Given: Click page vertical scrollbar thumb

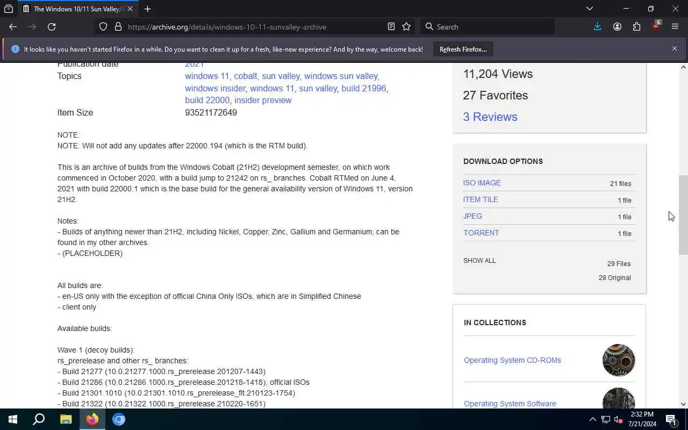Looking at the screenshot, I should point(683,215).
